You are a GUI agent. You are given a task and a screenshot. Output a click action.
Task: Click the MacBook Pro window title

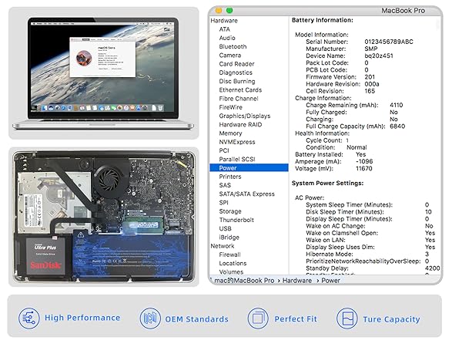403,11
